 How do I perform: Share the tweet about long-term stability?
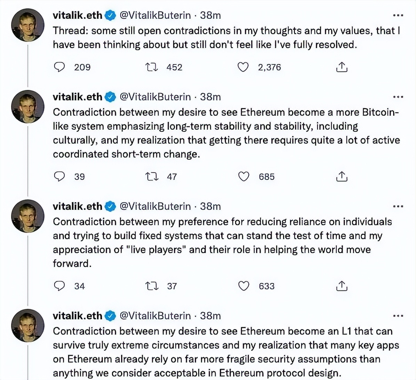pos(341,176)
